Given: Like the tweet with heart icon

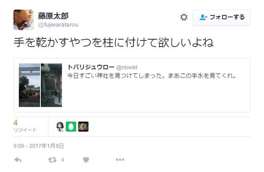Looking at the screenshot, I should point(86,160).
